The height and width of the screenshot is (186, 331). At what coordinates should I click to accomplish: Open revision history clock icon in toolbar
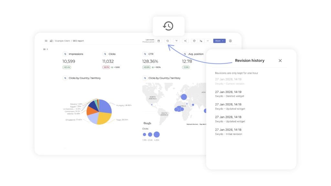[x=168, y=41]
